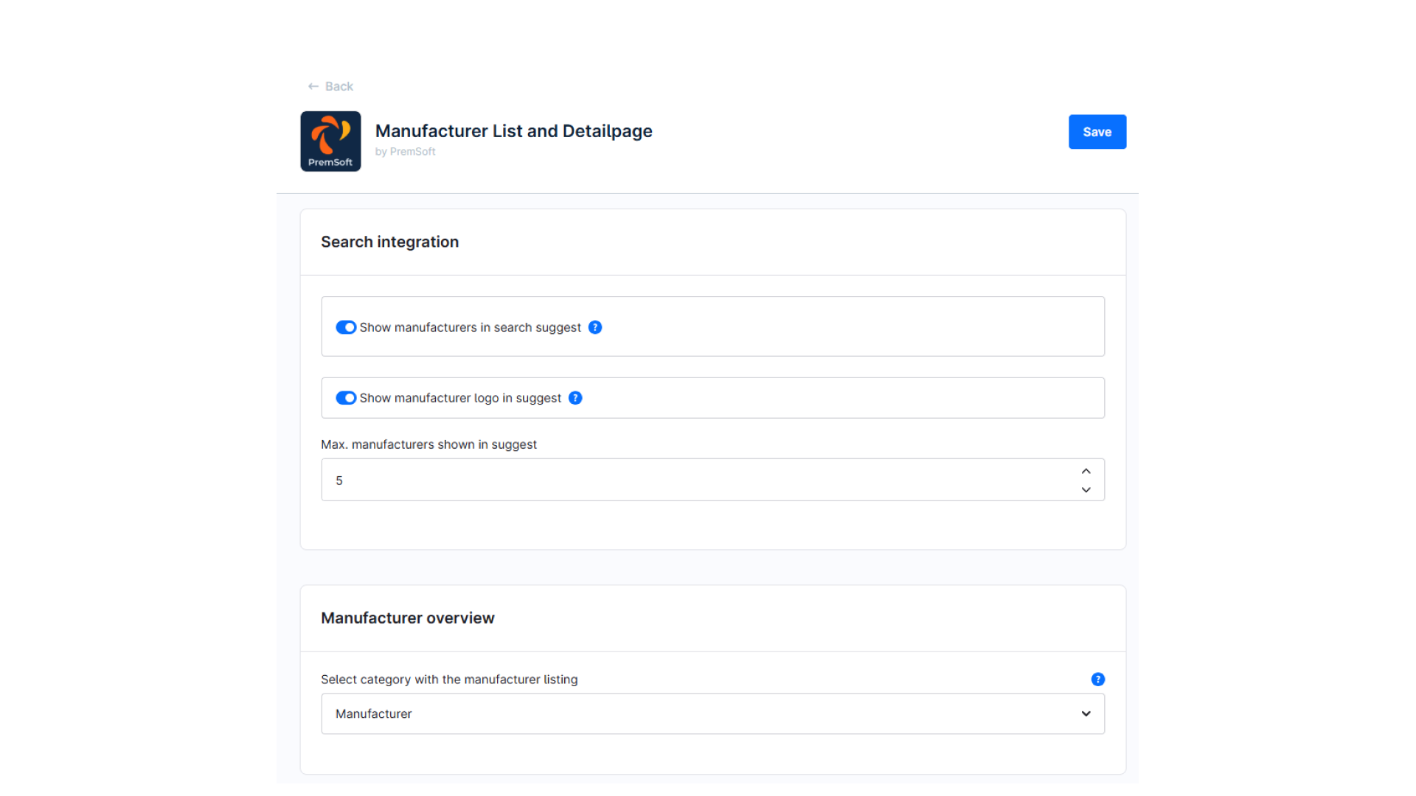Open help for manufacturer logo in suggest
This screenshot has width=1416, height=796.
[575, 398]
